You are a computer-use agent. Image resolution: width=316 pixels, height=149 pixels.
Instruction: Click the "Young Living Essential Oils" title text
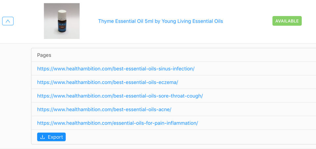[192, 21]
